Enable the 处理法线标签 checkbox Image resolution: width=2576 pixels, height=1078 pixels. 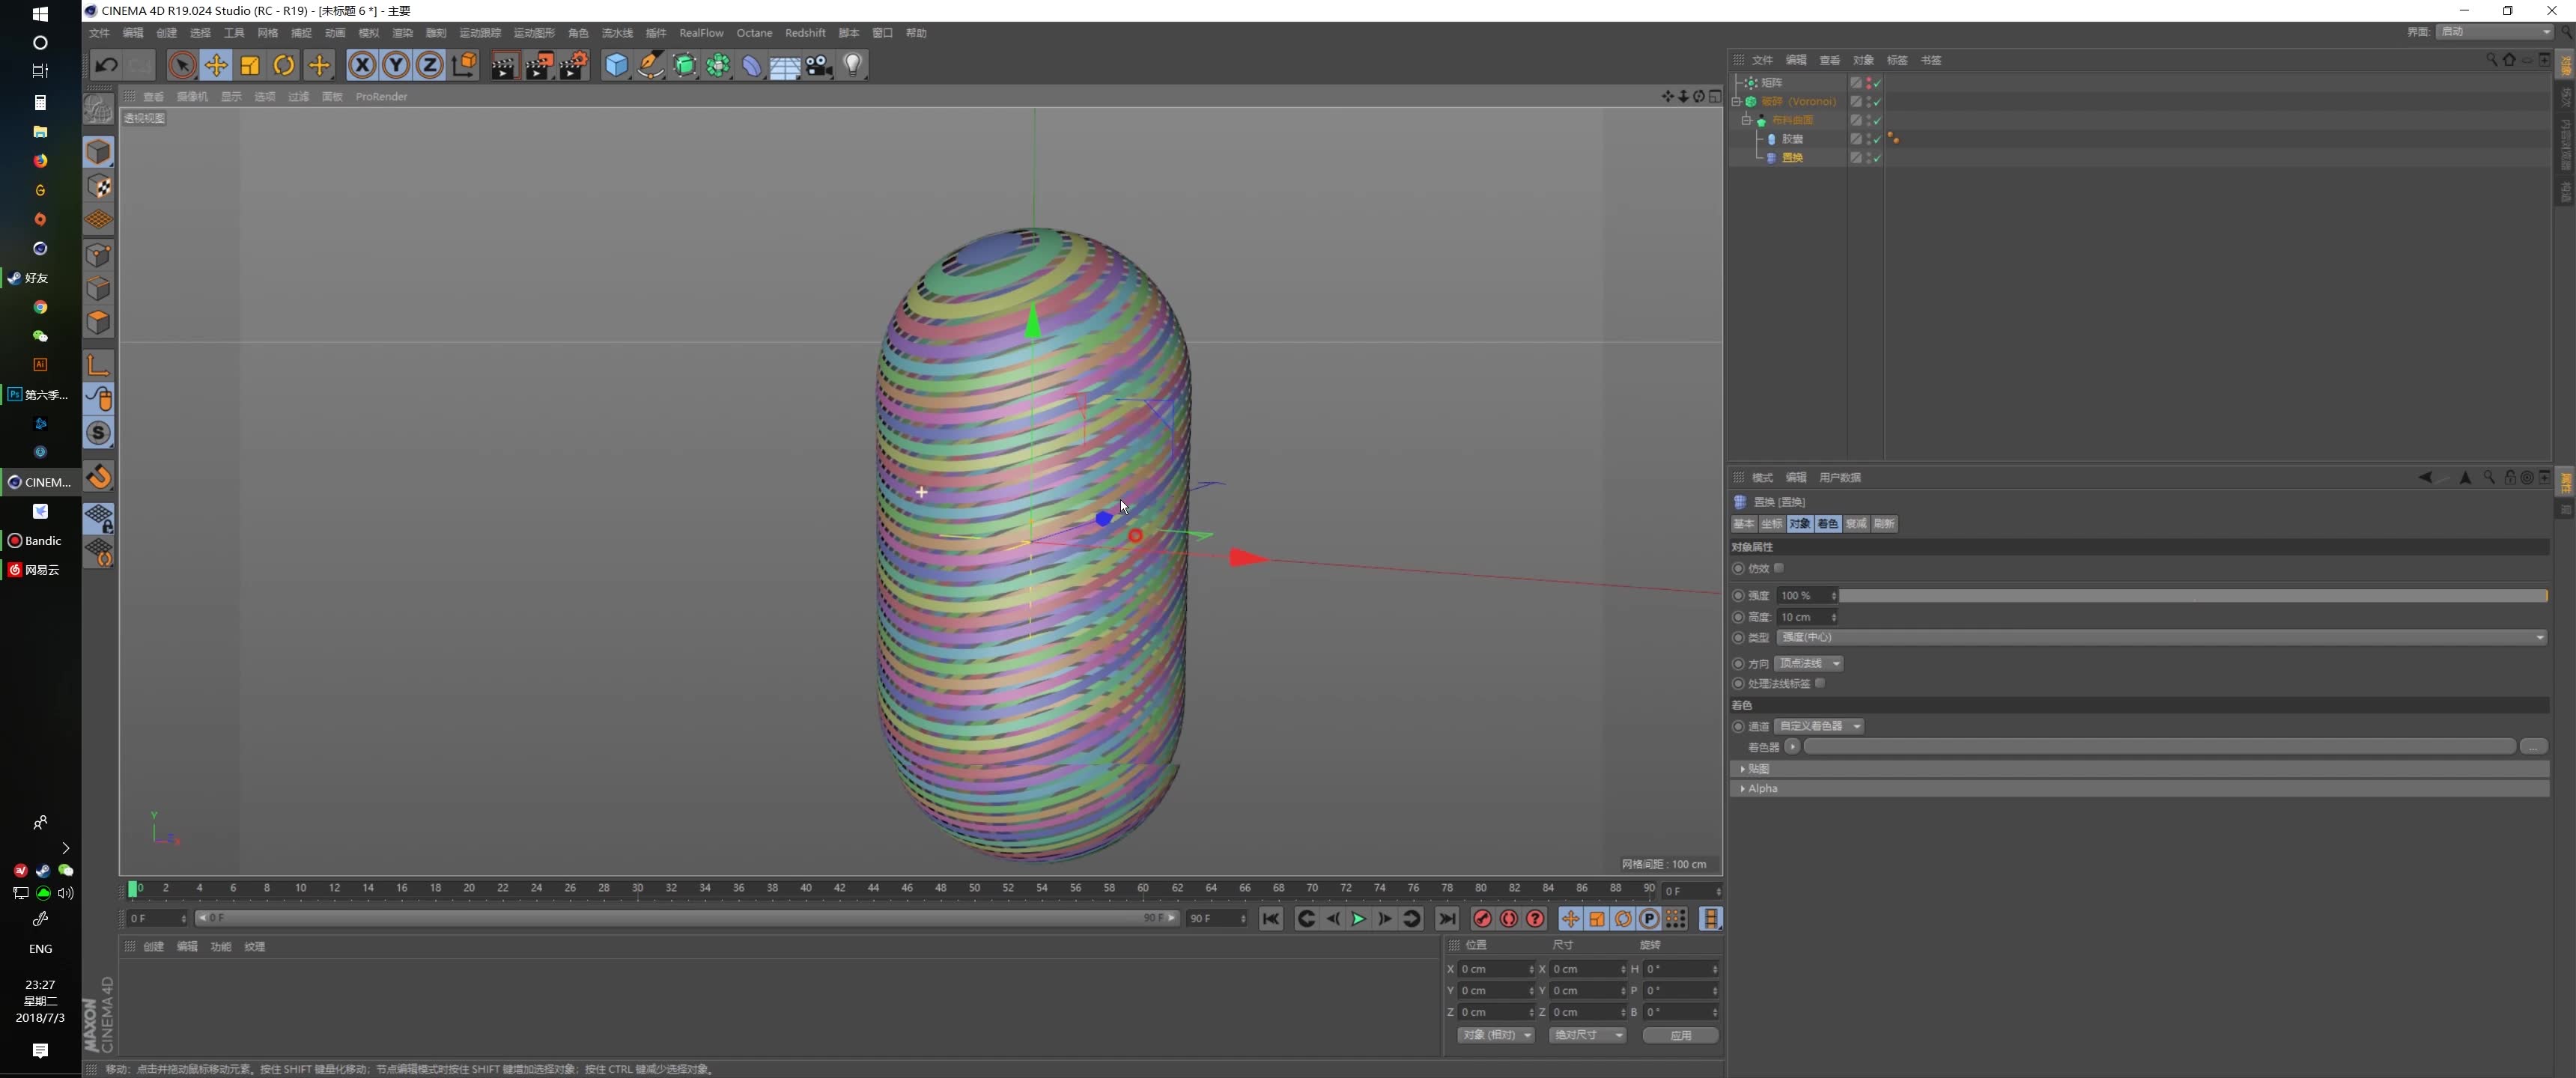click(1820, 683)
